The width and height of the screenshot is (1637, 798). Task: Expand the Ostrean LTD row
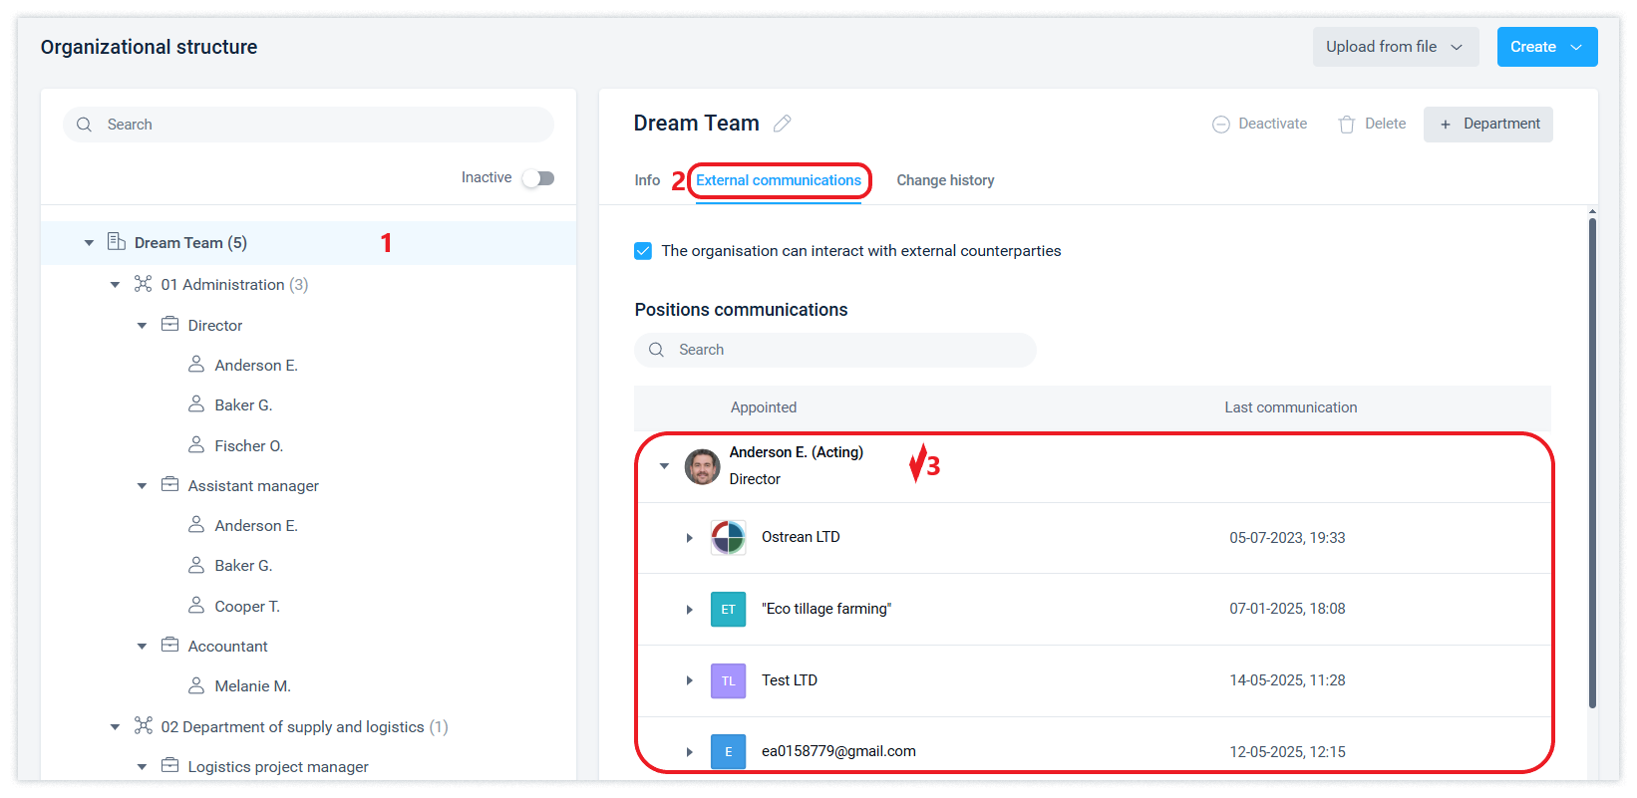click(689, 538)
